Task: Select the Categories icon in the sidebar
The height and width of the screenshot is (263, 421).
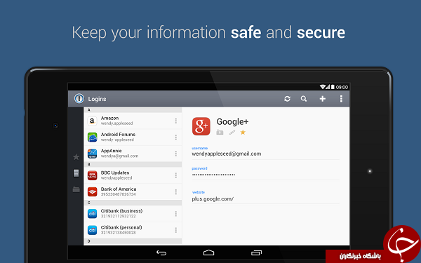Action: [76, 173]
